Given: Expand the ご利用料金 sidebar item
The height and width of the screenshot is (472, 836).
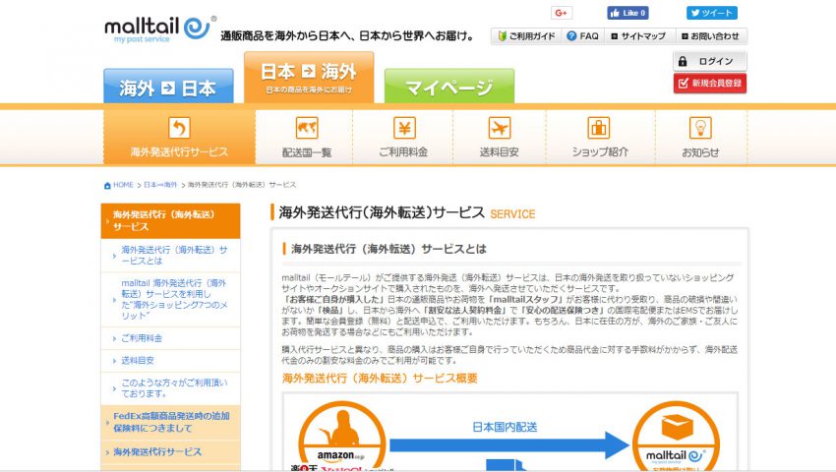Looking at the screenshot, I should [x=143, y=338].
